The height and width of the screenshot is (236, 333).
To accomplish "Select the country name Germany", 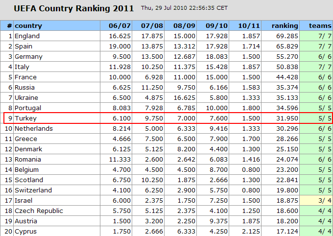I will pyautogui.click(x=28, y=57).
